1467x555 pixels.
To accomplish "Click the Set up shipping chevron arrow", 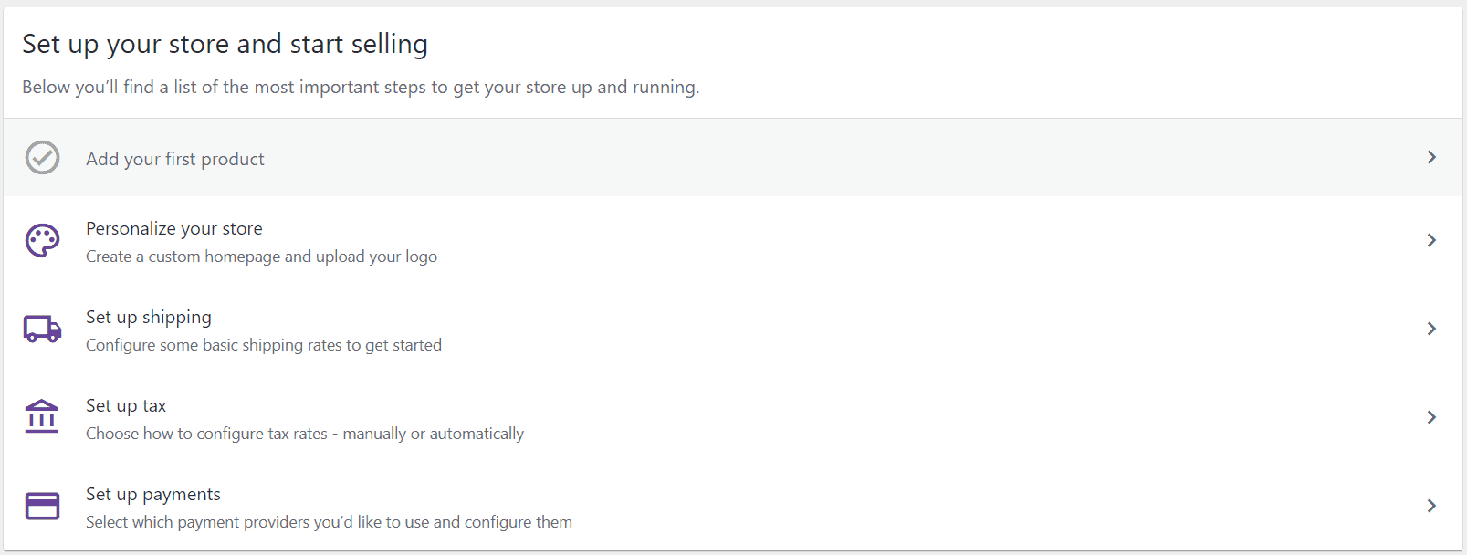I will click(1430, 329).
